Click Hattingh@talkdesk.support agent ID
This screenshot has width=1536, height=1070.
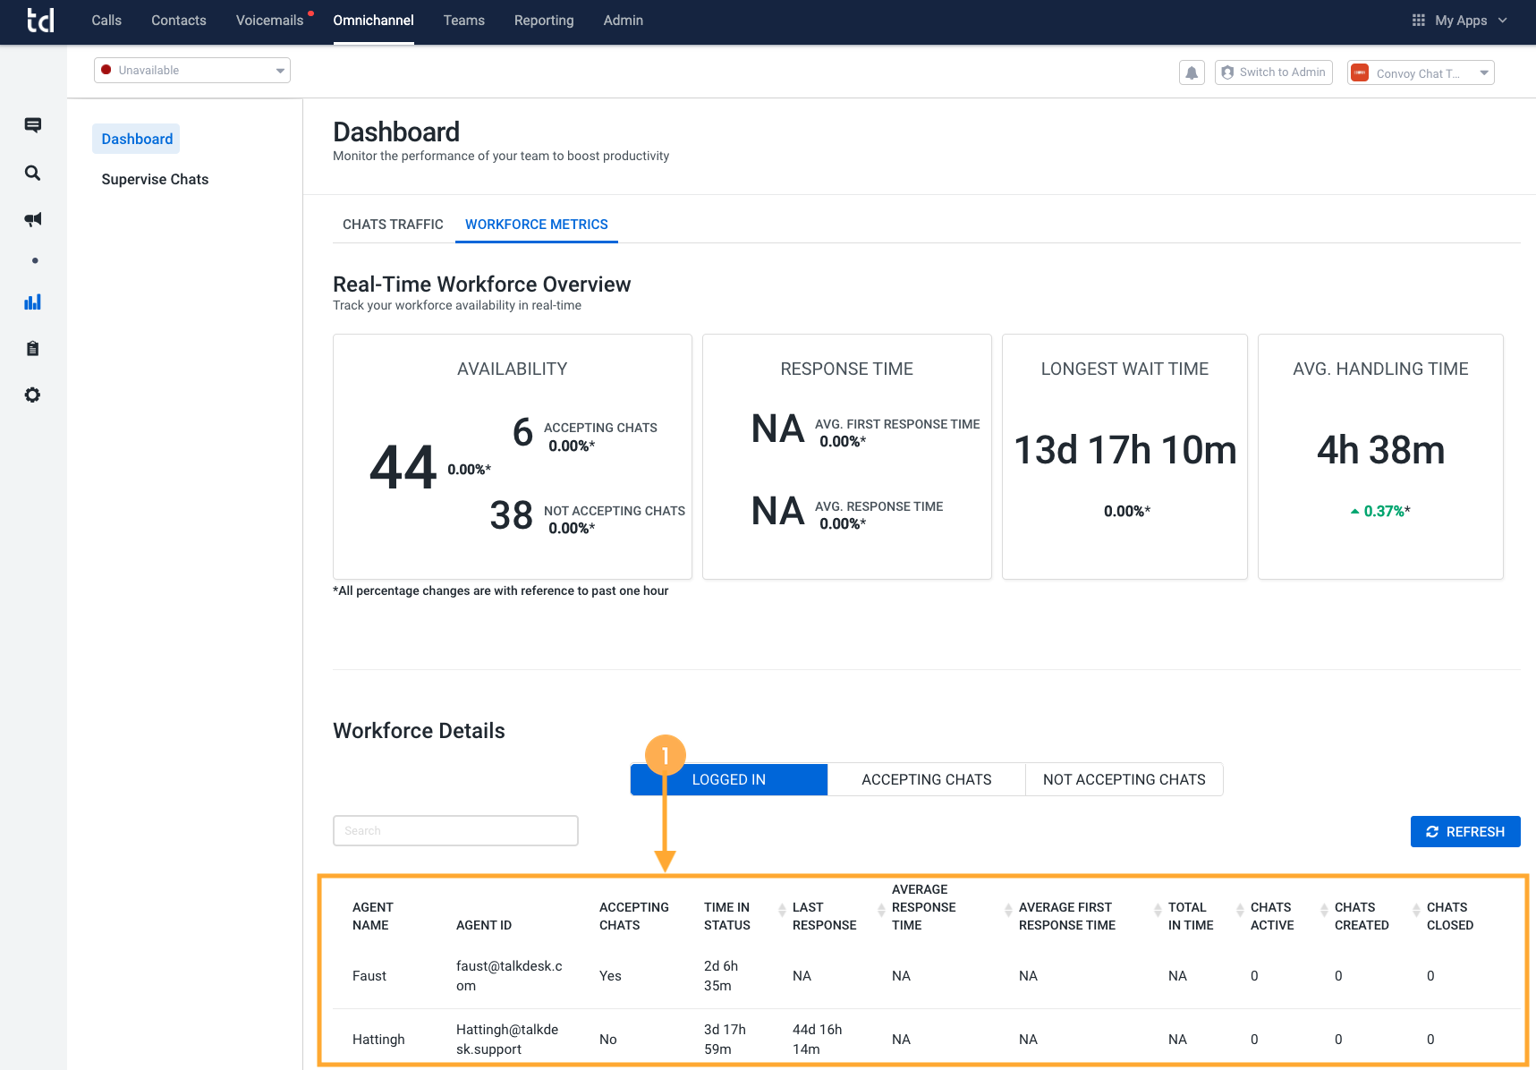[x=507, y=1040]
